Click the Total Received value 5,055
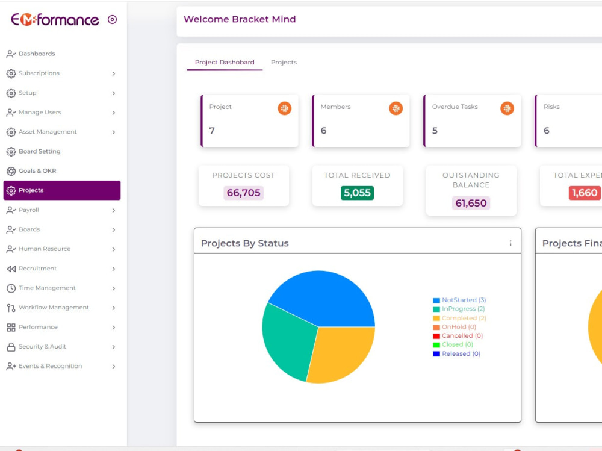602x451 pixels. [357, 193]
